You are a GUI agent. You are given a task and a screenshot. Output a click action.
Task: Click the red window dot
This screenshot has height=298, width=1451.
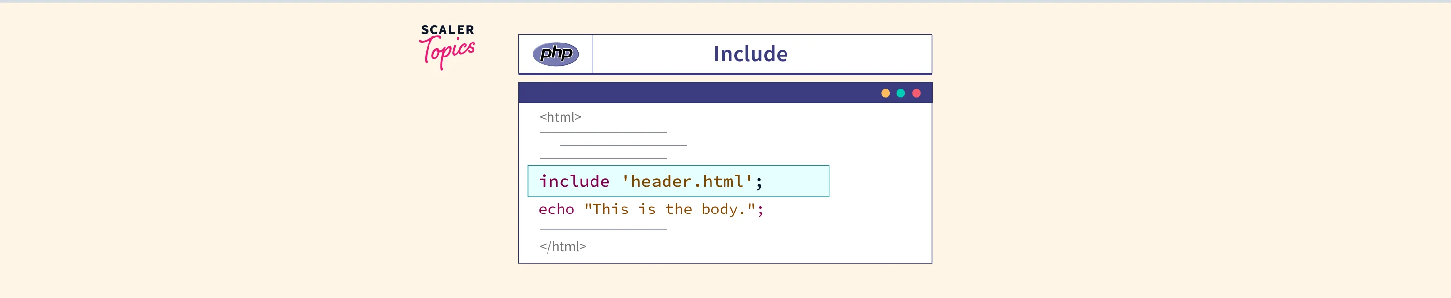(x=917, y=93)
